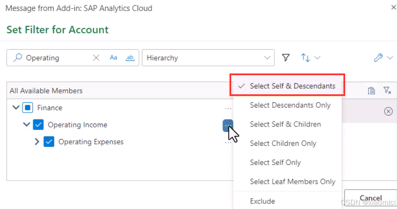Choose Exclude from the context menu
This screenshot has height=209, width=397.
coord(287,201)
